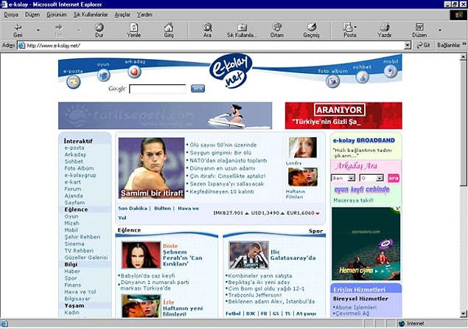
Task: Click Forum in left sidebar
Action: coord(73,189)
